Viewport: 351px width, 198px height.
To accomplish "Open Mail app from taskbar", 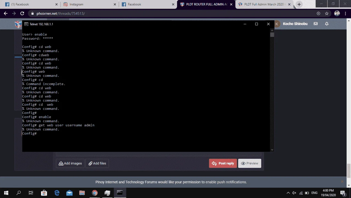I will click(x=69, y=193).
